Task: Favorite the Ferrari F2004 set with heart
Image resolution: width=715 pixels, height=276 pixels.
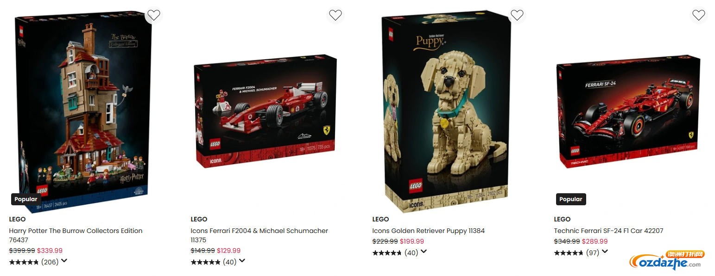Action: [x=335, y=15]
